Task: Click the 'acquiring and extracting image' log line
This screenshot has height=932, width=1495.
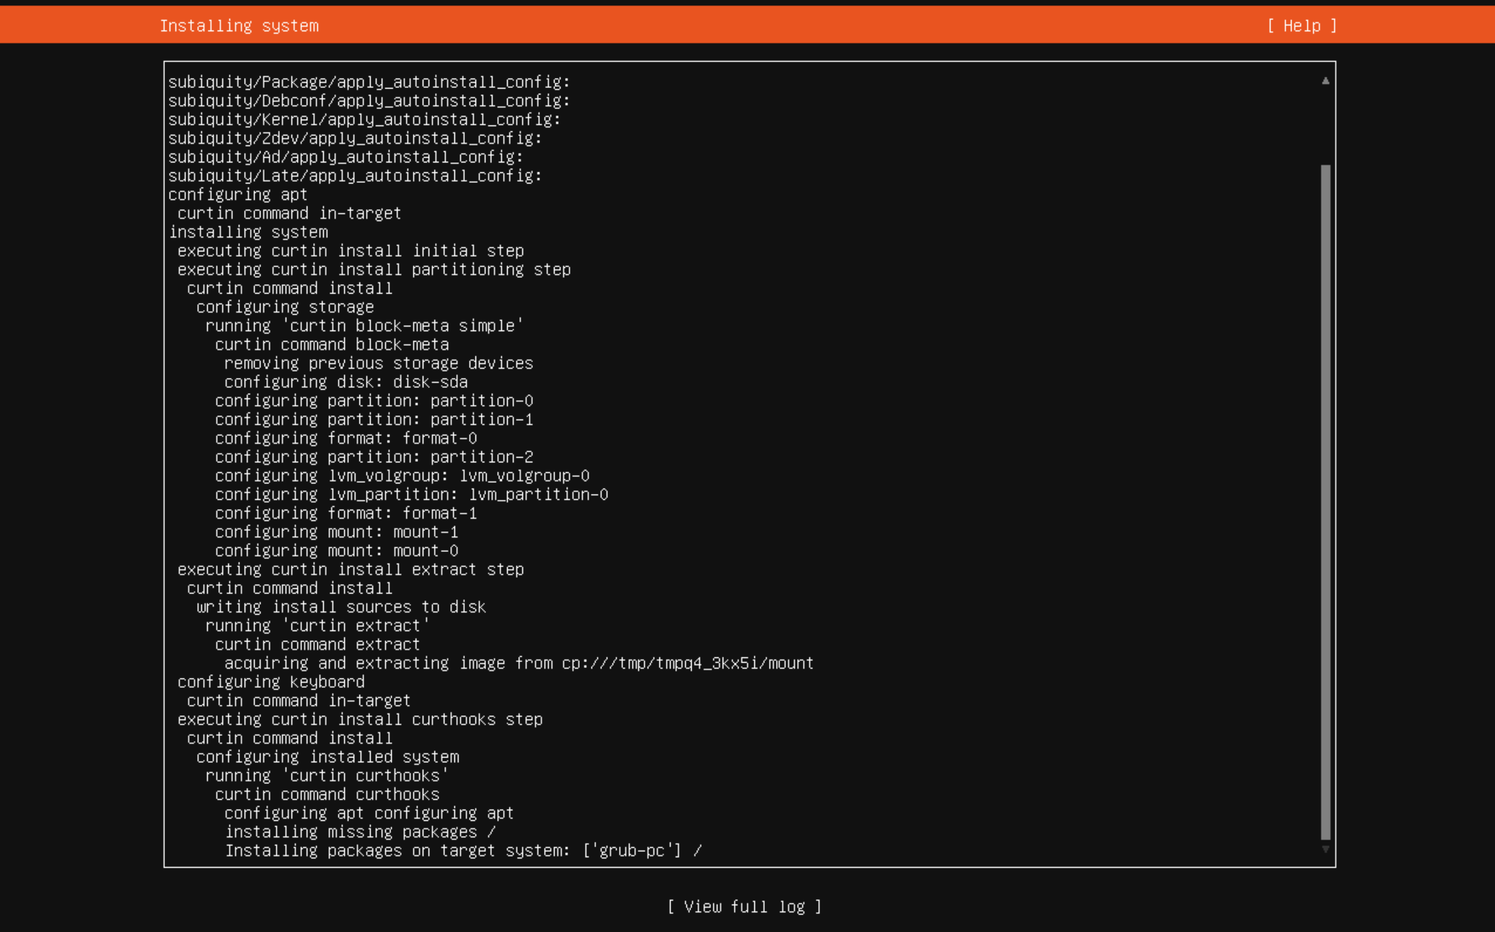Action: coord(519,663)
